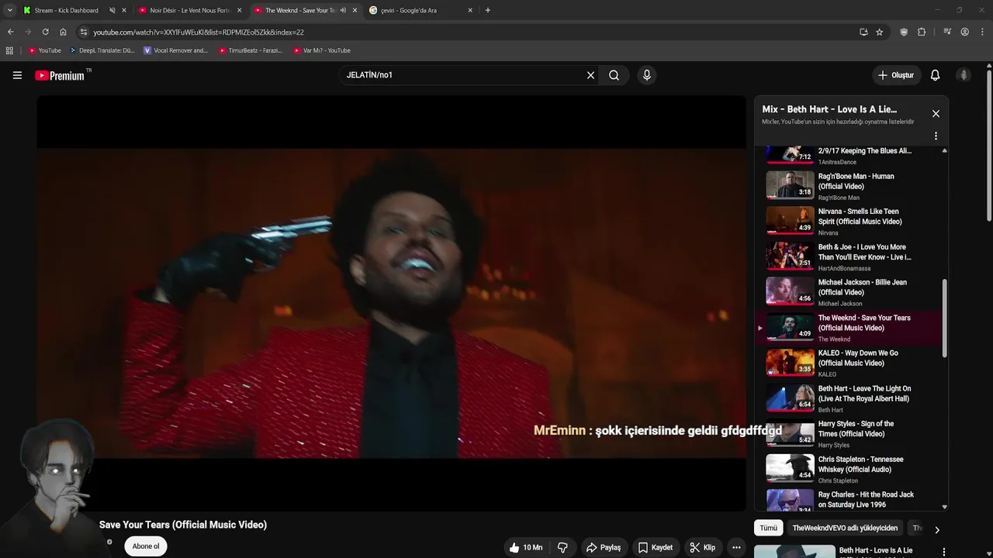This screenshot has height=558, width=993.
Task: Click into the YouTube search field
Action: click(x=464, y=75)
